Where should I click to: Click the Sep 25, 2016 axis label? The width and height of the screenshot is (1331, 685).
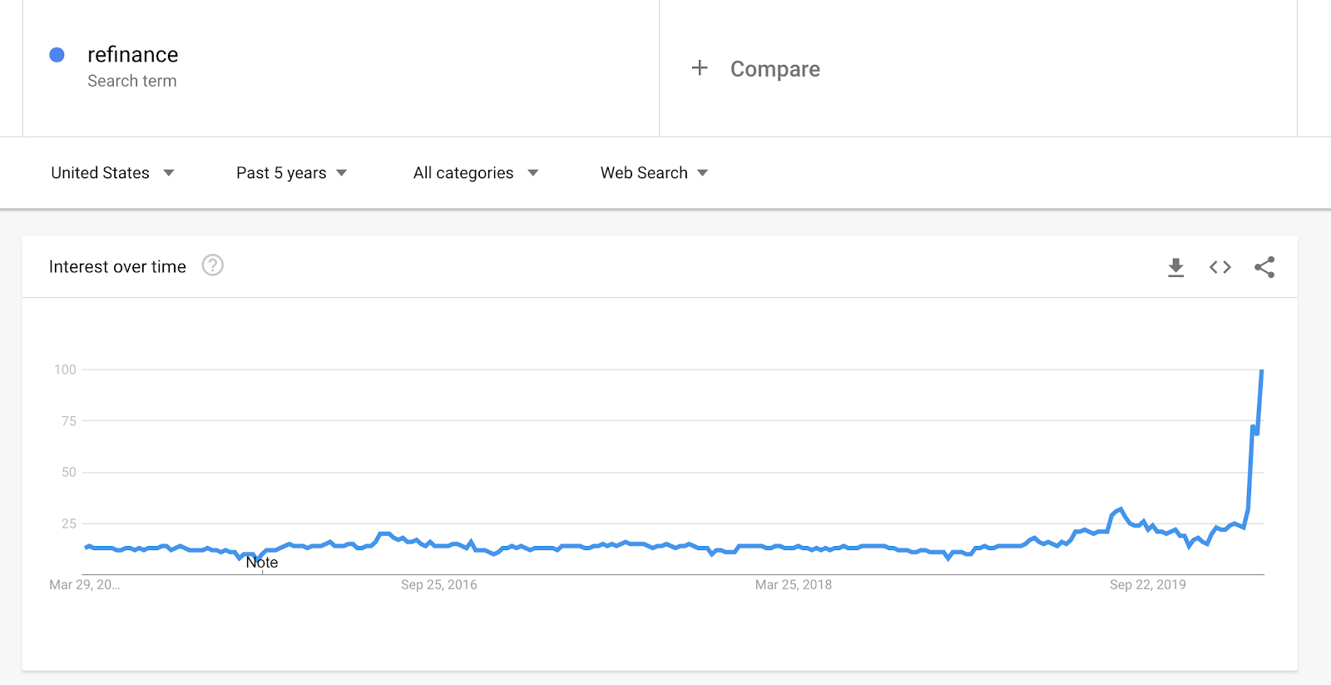[439, 585]
